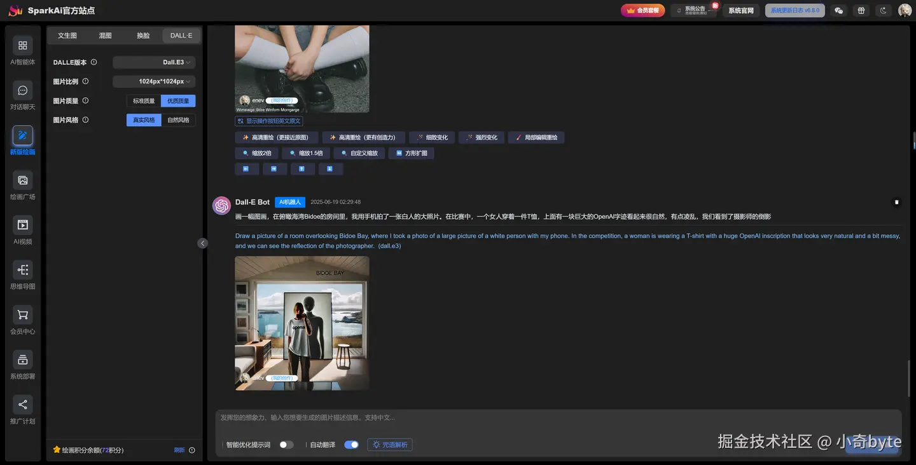
Task: Open 系统公告 announcements
Action: click(x=694, y=11)
